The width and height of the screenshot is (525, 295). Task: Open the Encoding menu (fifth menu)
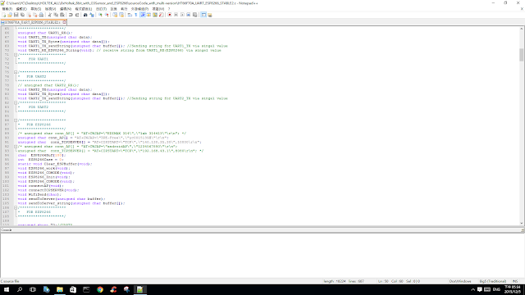(66, 9)
